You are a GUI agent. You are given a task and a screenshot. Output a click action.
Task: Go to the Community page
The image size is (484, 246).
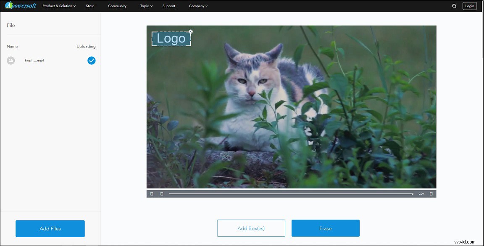coord(117,5)
